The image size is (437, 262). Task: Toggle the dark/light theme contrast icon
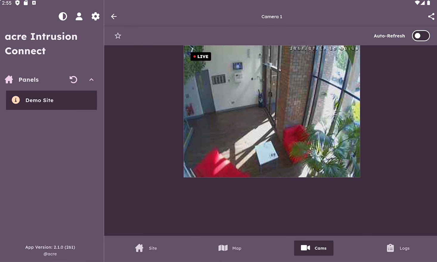(63, 16)
